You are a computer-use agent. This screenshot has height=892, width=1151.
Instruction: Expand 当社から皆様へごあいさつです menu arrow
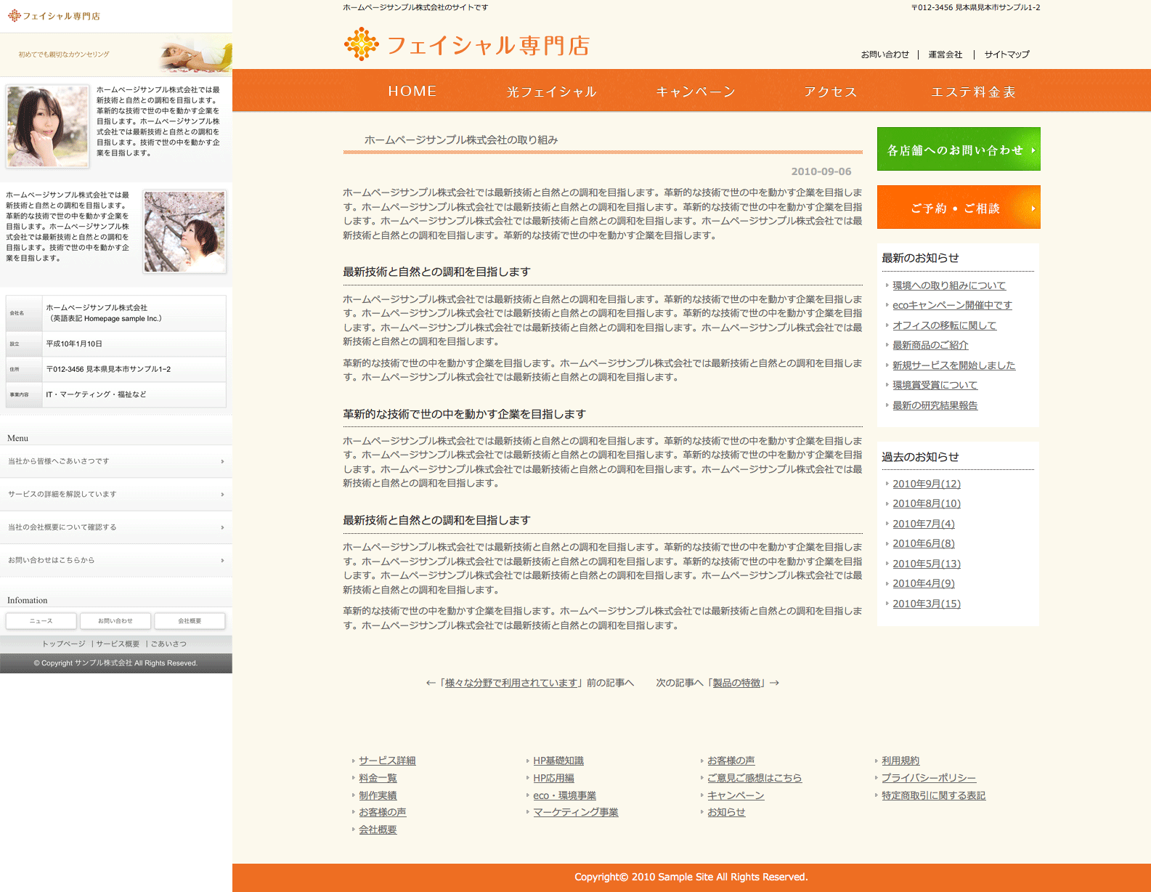222,462
